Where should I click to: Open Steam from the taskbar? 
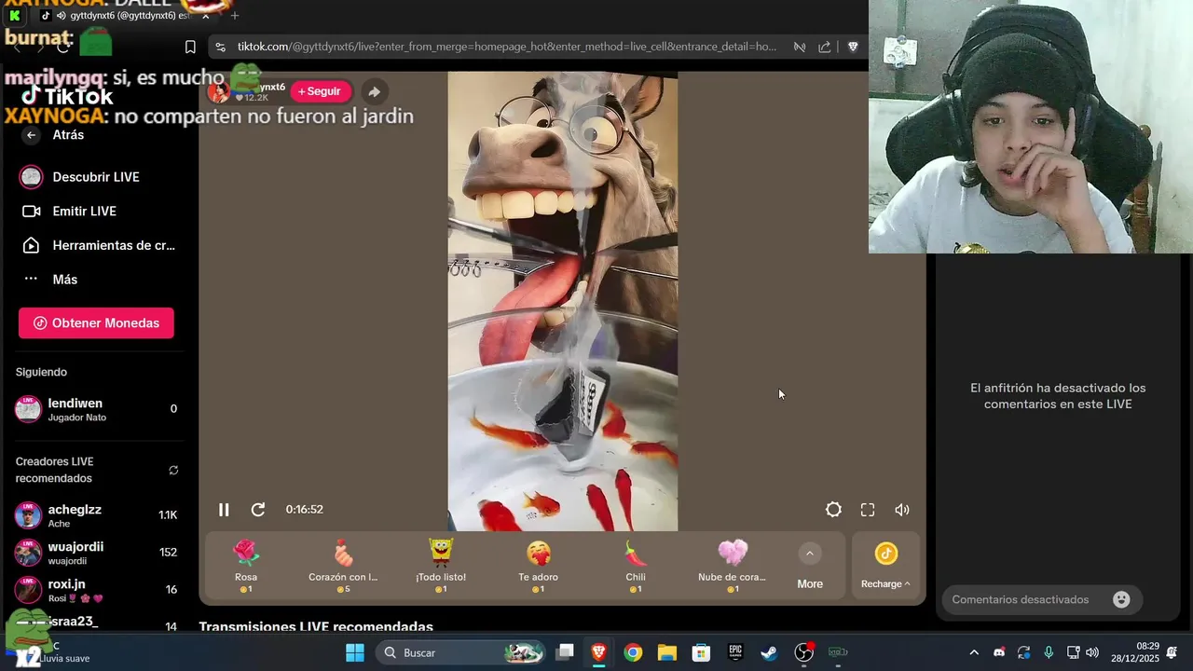tap(769, 652)
